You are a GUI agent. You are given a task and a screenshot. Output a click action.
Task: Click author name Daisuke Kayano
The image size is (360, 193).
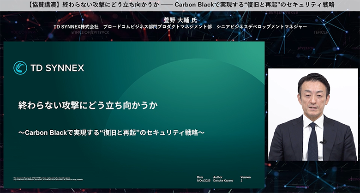click(223, 181)
